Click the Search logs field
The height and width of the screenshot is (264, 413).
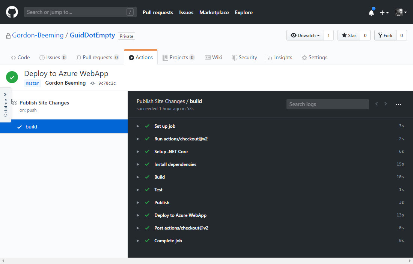(x=327, y=104)
